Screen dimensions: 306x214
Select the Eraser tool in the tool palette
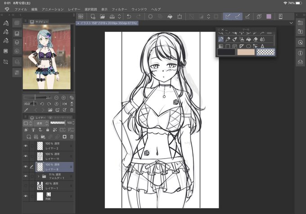click(x=256, y=39)
